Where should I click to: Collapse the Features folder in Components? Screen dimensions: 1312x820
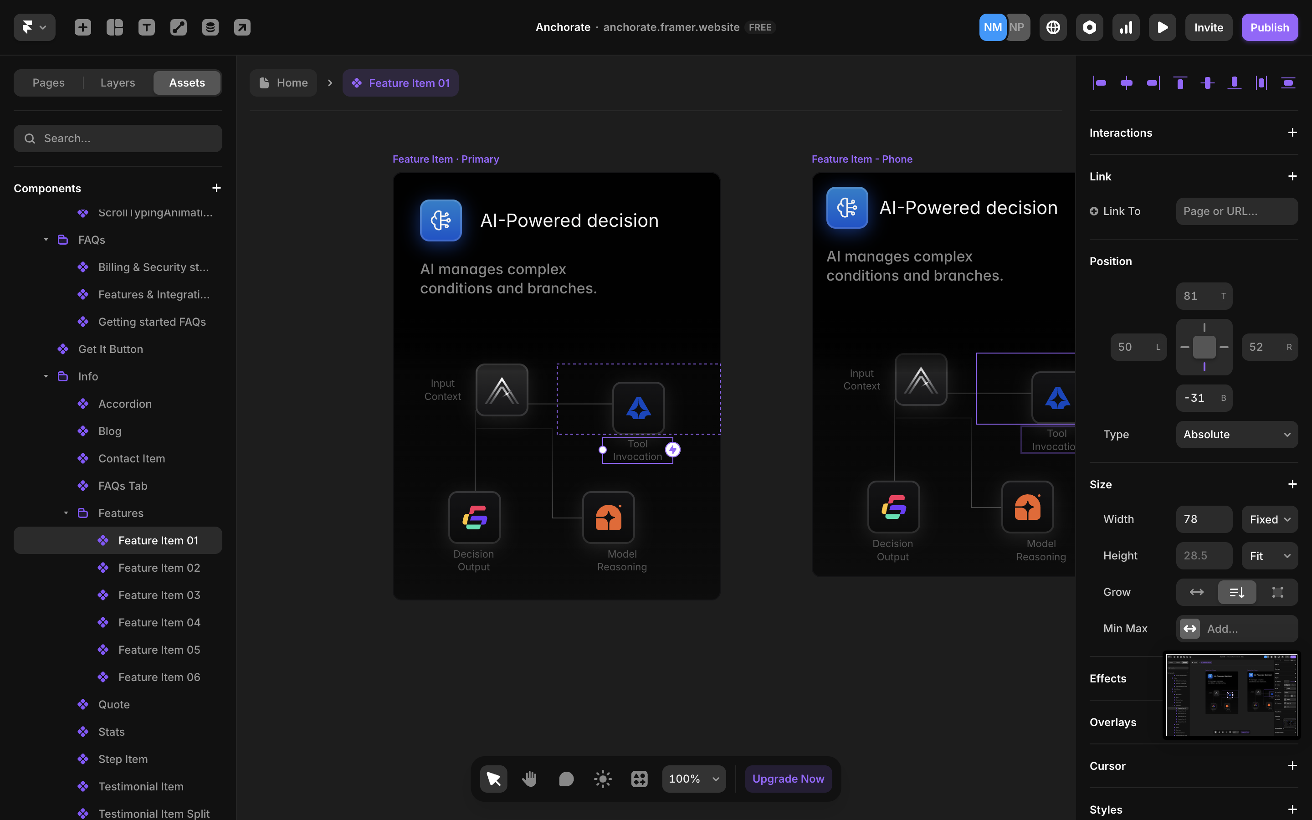(66, 513)
